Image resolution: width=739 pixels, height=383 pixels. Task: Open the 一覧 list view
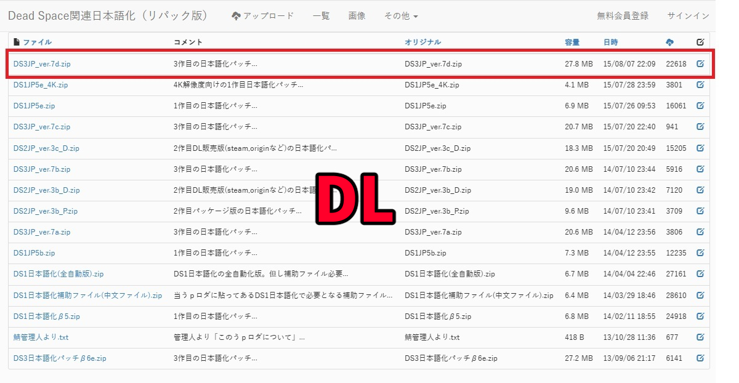321,15
